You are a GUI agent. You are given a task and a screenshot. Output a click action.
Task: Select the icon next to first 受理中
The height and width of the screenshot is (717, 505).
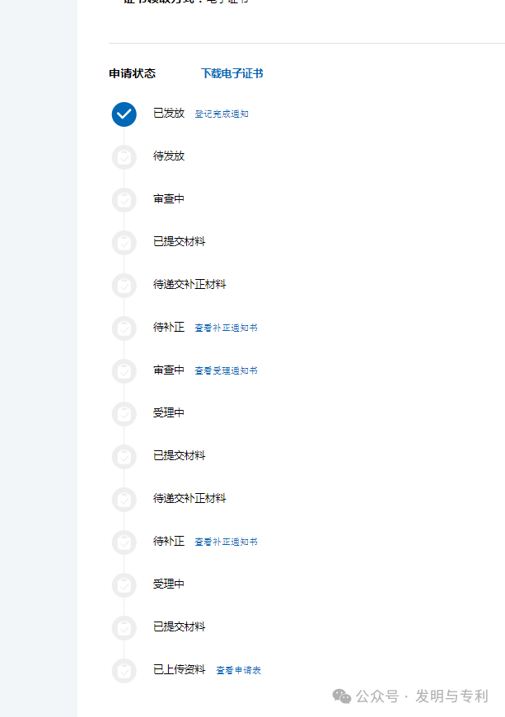pyautogui.click(x=124, y=413)
